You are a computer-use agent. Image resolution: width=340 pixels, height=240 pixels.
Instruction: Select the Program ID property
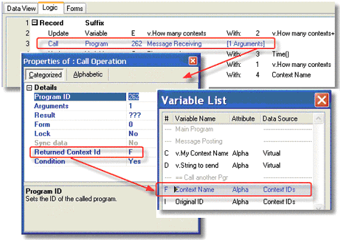coord(80,97)
